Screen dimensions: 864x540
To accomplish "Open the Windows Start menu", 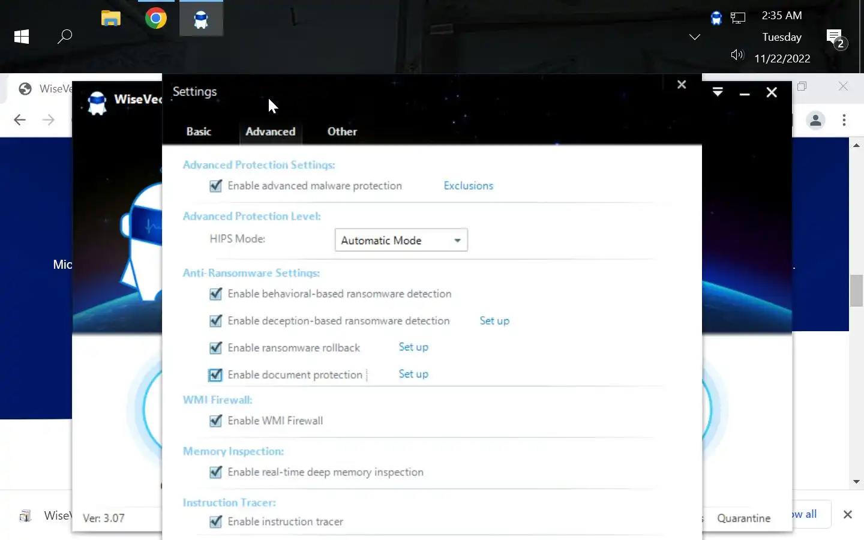I will [22, 37].
